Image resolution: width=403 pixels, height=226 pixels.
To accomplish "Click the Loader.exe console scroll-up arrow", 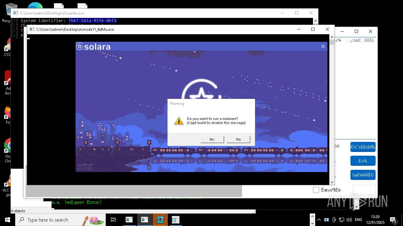I will click(315, 21).
